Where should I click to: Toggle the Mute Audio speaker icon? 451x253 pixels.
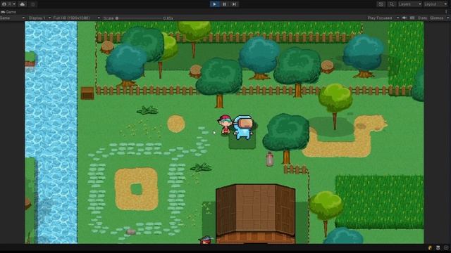click(x=404, y=18)
